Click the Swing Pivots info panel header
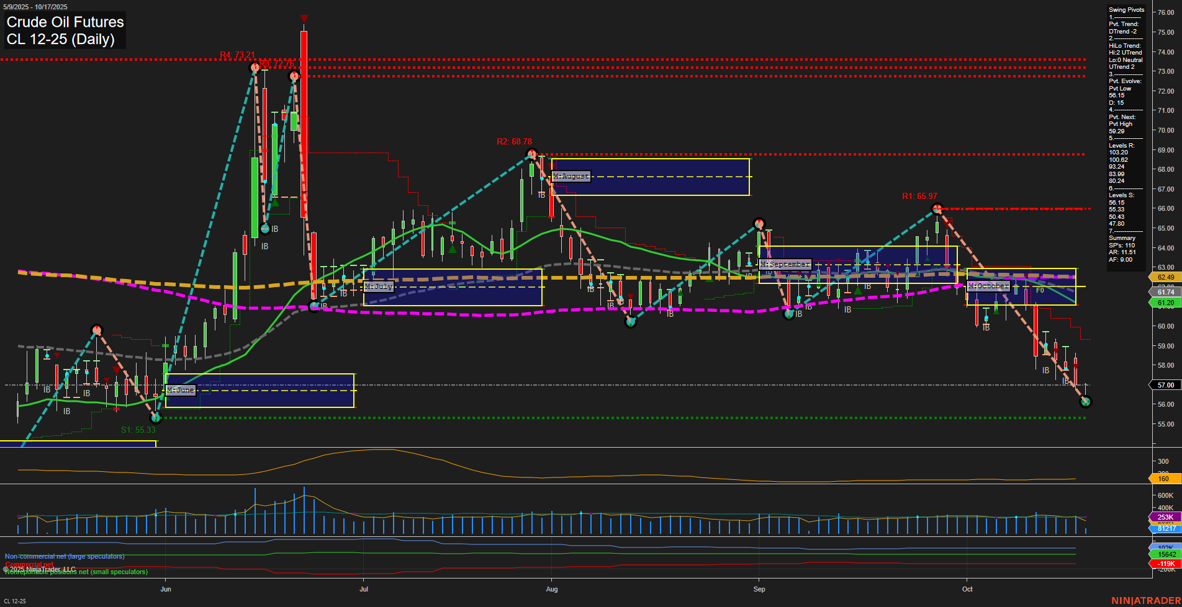Viewport: 1182px width, 607px height. coord(1126,10)
